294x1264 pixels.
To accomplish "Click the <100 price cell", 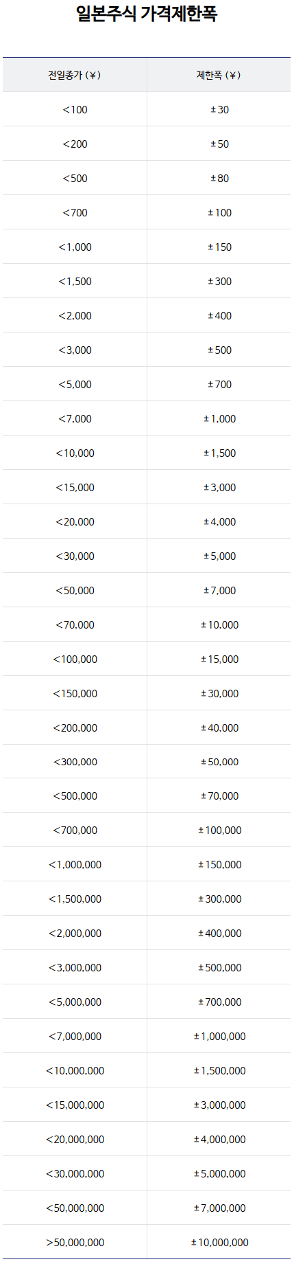I will (x=75, y=109).
